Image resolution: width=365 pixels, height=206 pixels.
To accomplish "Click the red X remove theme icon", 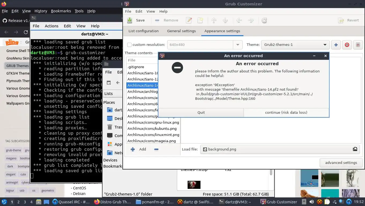I will click(x=347, y=45).
